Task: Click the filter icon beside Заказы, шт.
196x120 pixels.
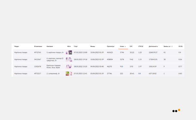Action: [x=172, y=47]
